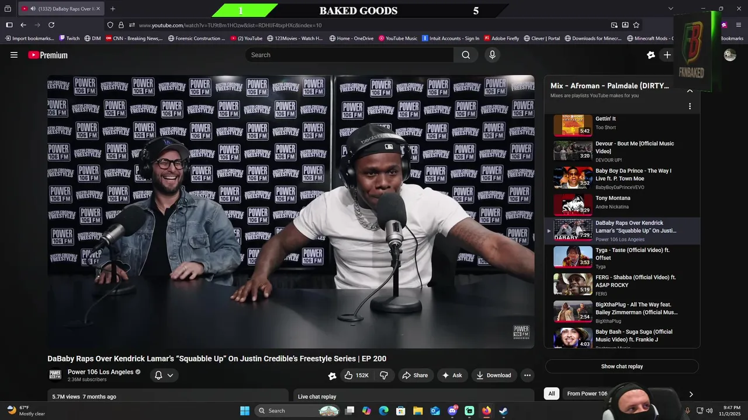Open Steam from the taskbar

(504, 411)
